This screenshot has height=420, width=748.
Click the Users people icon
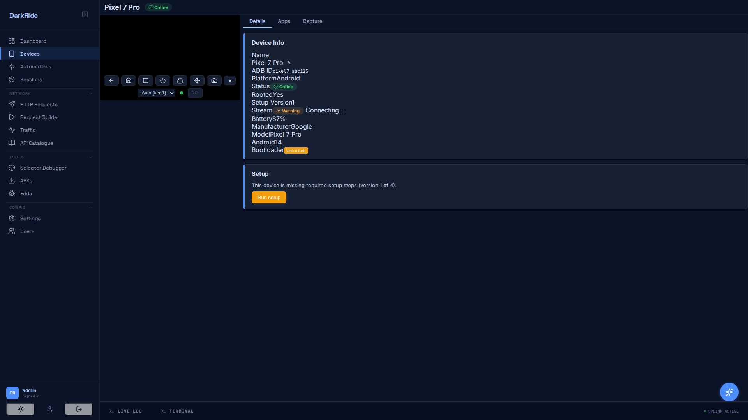click(12, 231)
